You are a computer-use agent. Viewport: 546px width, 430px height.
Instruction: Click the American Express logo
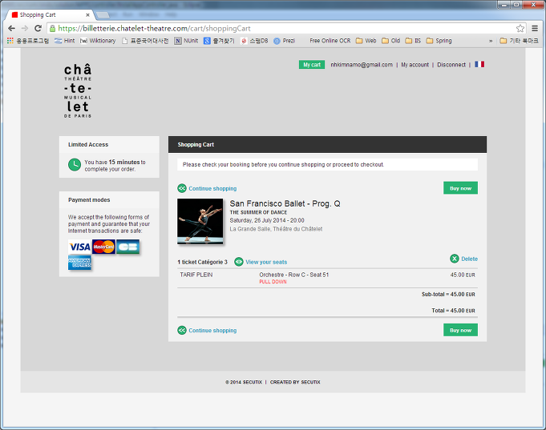[x=79, y=263]
